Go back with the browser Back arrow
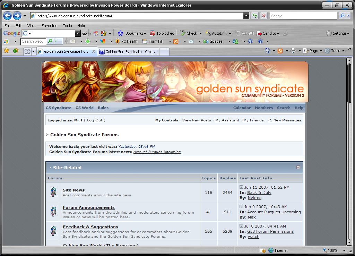 pos(8,16)
